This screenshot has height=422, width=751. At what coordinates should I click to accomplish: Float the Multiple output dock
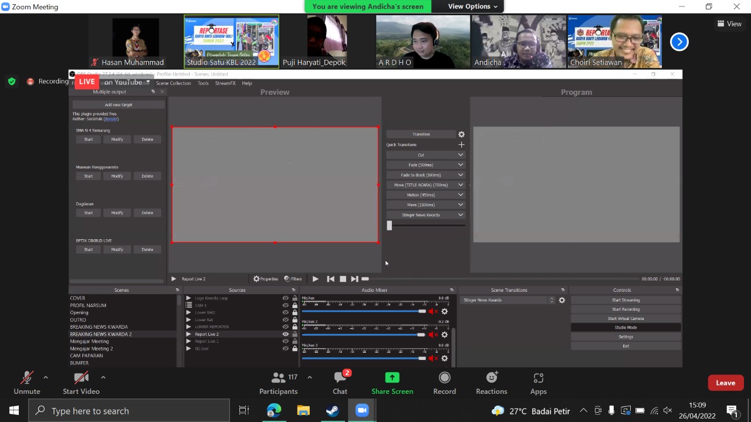click(x=153, y=91)
